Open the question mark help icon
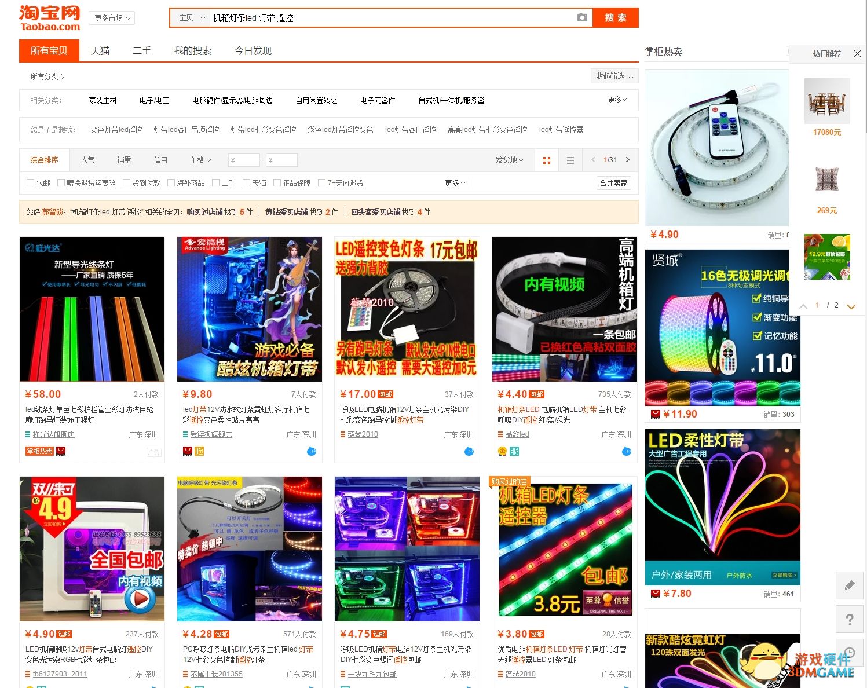 point(850,619)
